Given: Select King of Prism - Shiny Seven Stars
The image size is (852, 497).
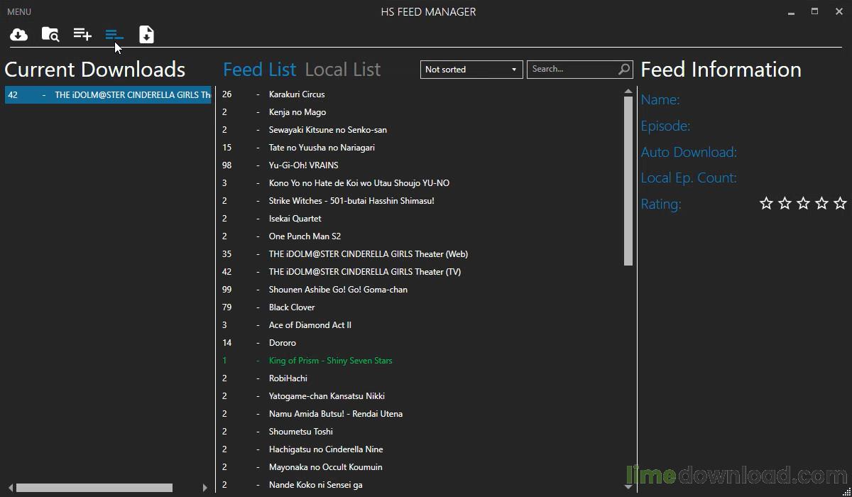Looking at the screenshot, I should [330, 361].
